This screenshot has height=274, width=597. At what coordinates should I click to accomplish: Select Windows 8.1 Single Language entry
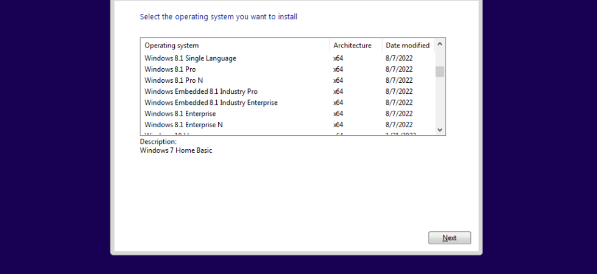[x=288, y=58]
